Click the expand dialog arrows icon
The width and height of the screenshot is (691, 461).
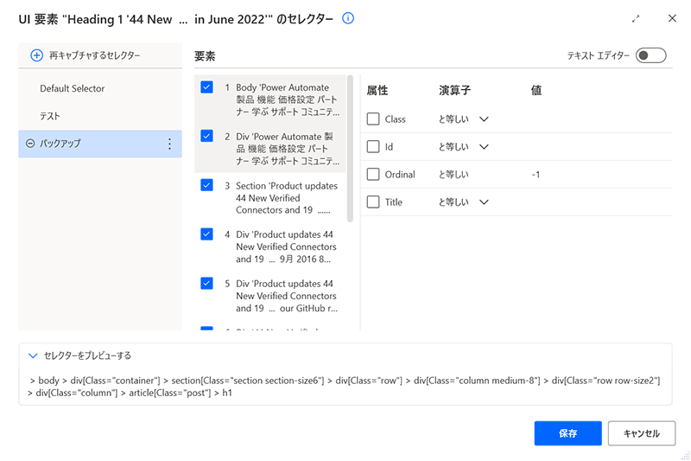pos(637,18)
